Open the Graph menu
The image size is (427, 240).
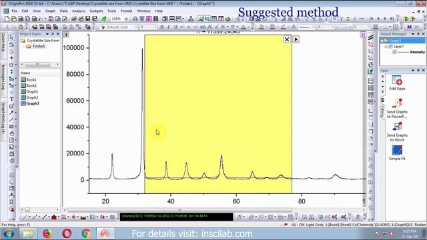click(50, 11)
